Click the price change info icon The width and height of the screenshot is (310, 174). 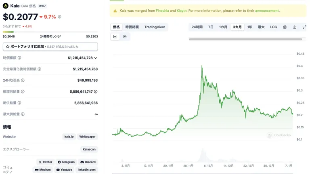coord(59,17)
